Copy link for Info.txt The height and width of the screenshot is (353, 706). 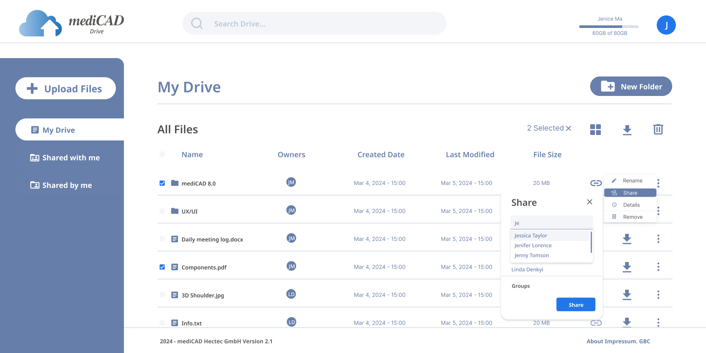pyautogui.click(x=596, y=322)
